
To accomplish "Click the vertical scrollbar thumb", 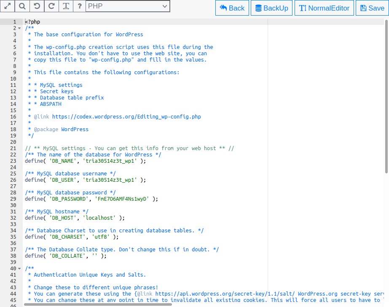I will [386, 96].
